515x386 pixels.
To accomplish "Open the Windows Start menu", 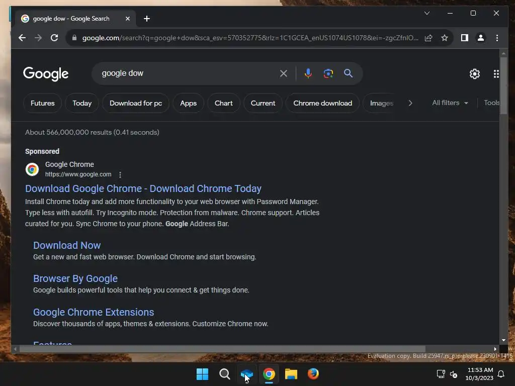I will [202, 374].
